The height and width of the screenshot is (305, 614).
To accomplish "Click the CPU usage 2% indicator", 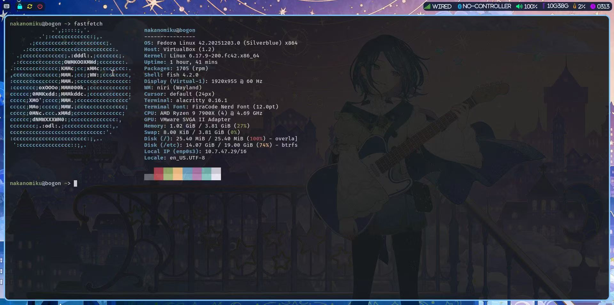I will pos(579,6).
